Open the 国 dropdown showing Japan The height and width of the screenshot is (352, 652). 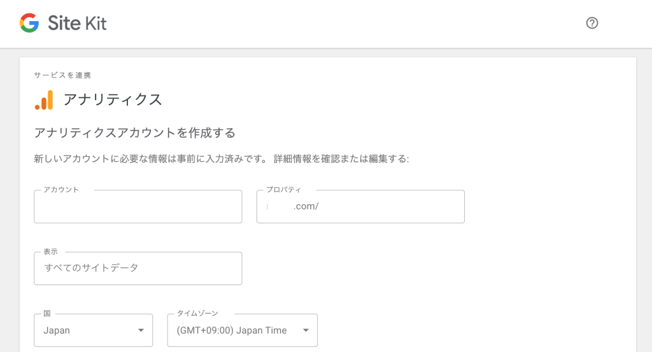[93, 330]
